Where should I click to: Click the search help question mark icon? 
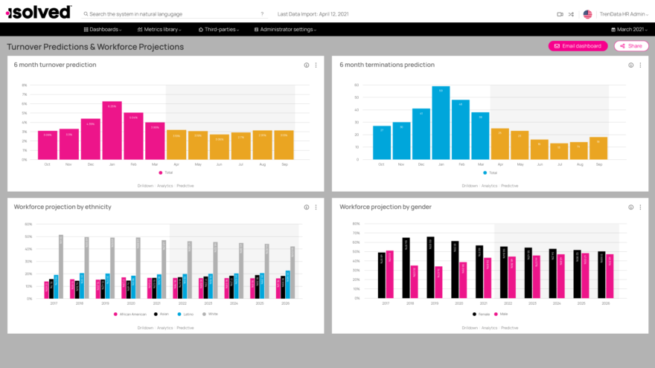pos(262,14)
